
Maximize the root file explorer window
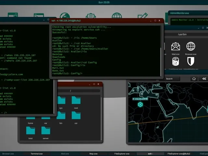tap(94, 84)
